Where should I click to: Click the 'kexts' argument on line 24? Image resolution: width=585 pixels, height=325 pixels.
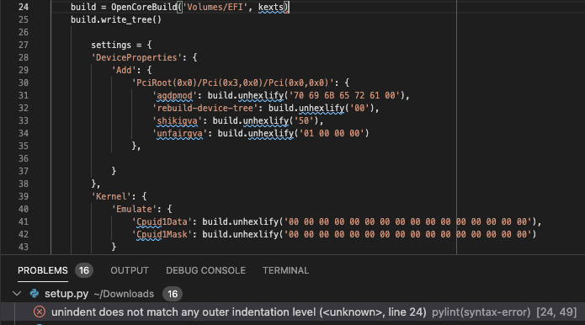tap(271, 7)
